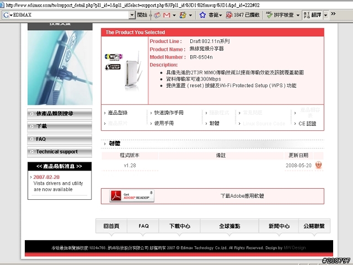Viewport: 353px width, 265px height.
Task: Open the Gmail icon in toolbar
Action: tap(167, 15)
